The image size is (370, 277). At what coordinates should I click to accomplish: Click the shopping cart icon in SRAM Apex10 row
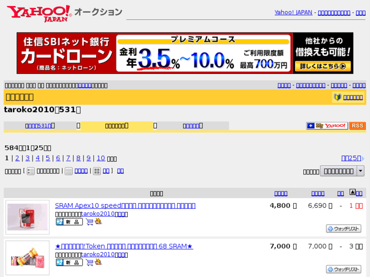(90, 222)
